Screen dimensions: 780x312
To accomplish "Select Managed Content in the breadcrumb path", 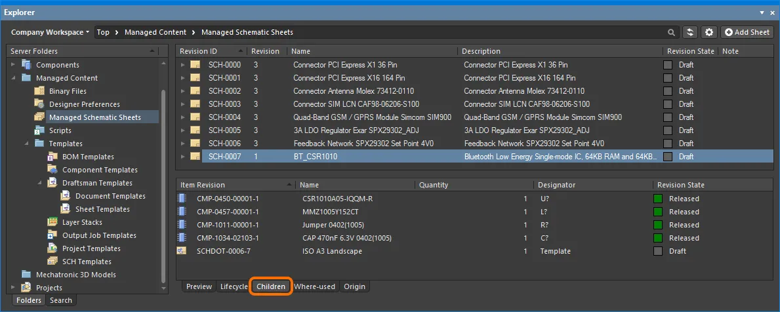I will (155, 32).
